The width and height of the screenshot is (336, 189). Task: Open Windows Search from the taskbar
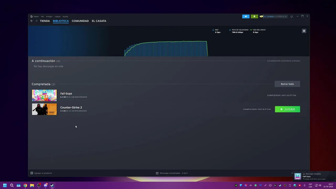pyautogui.click(x=12, y=185)
